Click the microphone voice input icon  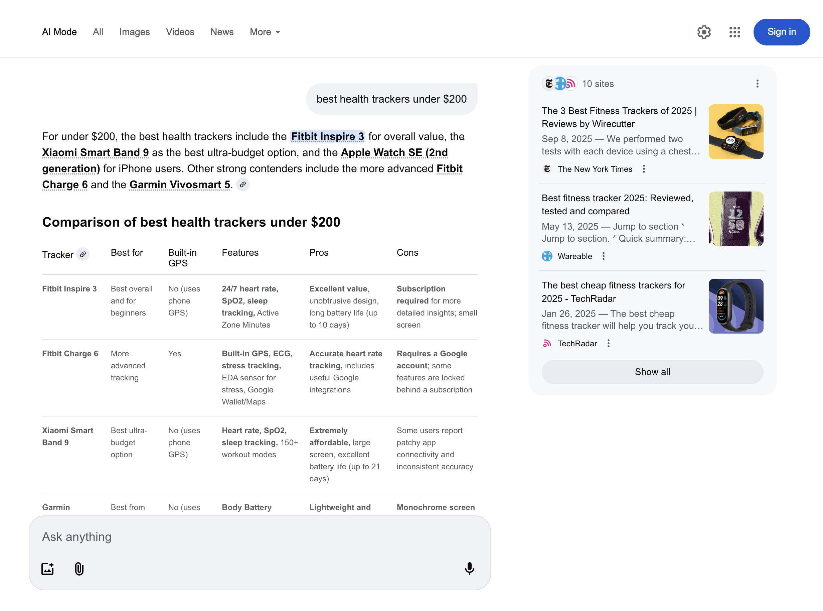tap(469, 569)
